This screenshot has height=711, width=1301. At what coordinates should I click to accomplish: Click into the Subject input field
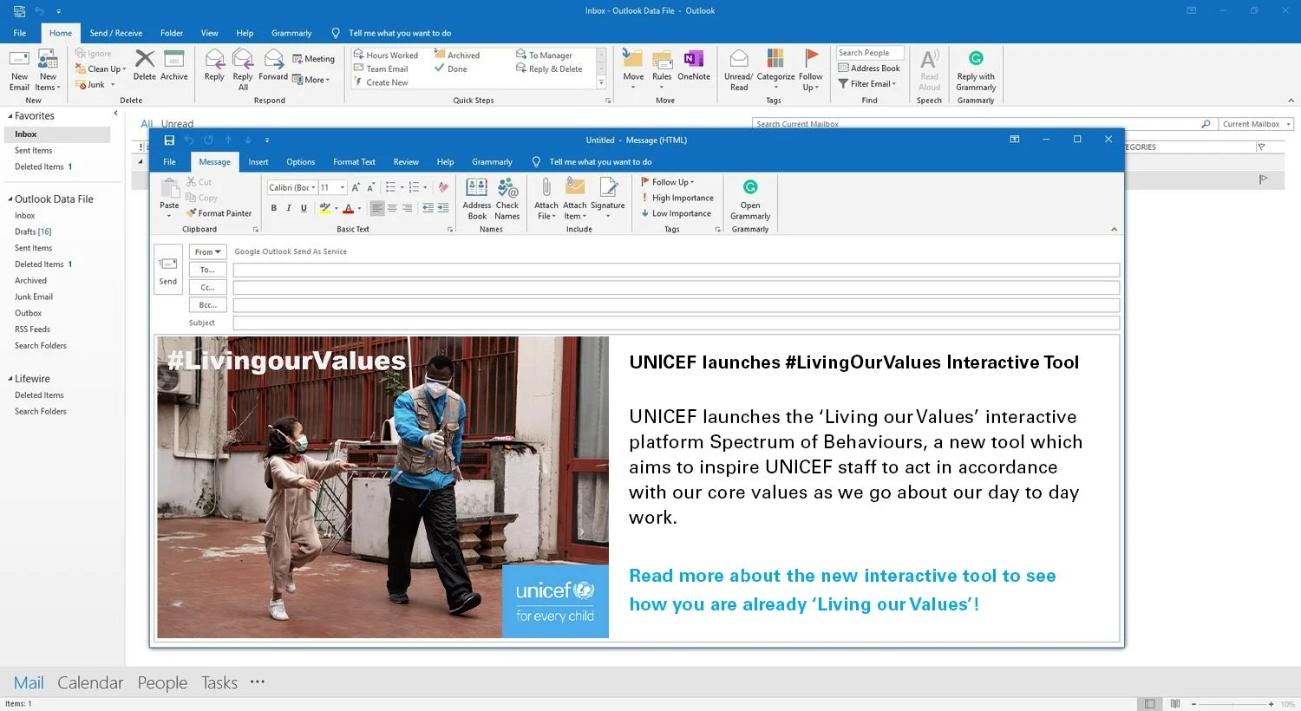(677, 323)
